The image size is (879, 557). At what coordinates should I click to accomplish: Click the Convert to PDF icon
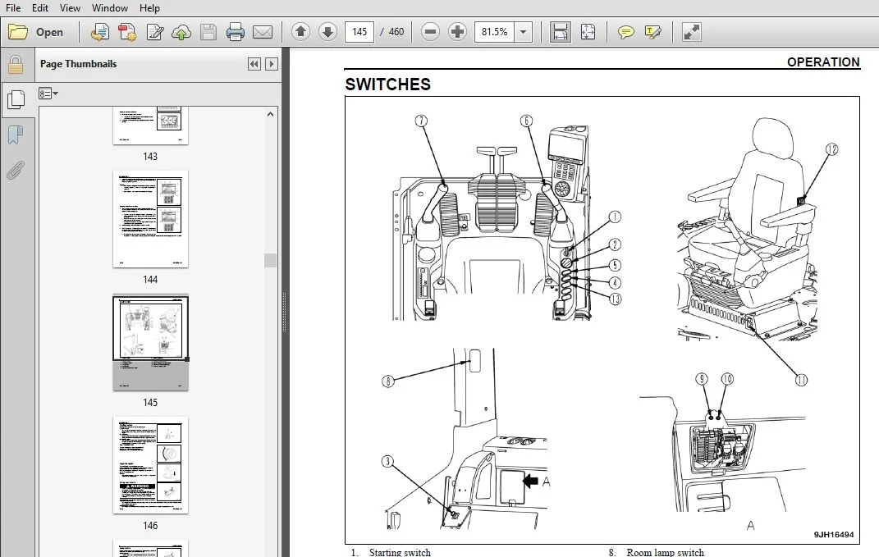pos(127,32)
